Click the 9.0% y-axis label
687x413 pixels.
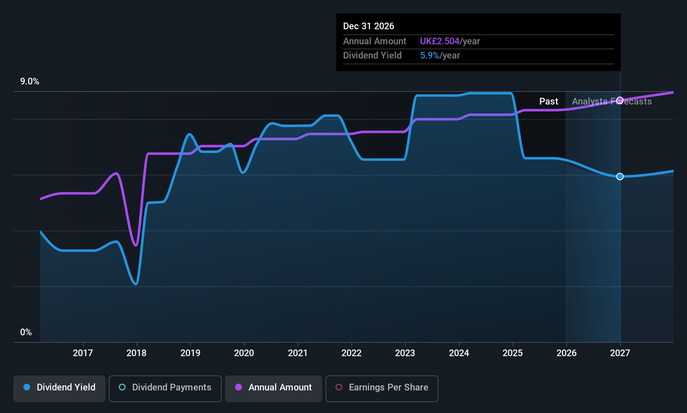coord(30,82)
